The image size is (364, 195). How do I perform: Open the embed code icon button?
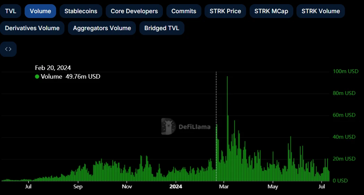(x=8, y=49)
